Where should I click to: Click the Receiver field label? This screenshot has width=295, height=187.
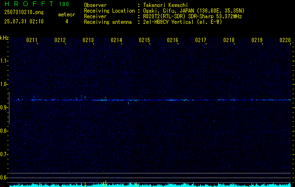click(x=95, y=16)
